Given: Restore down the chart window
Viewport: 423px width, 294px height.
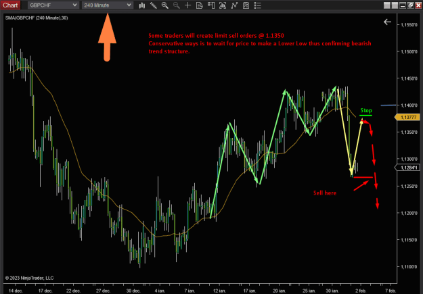Looking at the screenshot, I should pos(411,5).
